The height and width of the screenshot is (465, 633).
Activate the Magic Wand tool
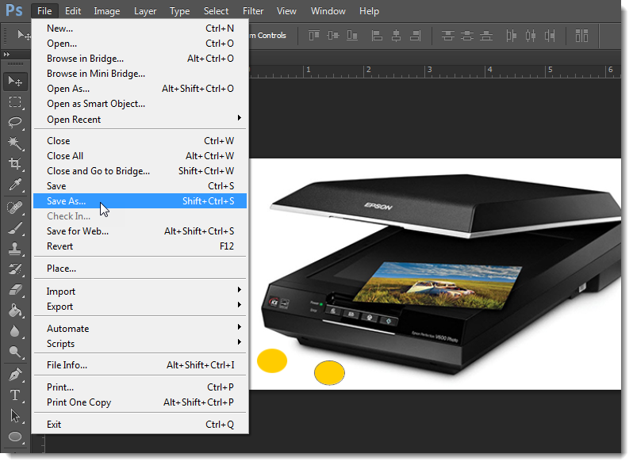point(15,143)
